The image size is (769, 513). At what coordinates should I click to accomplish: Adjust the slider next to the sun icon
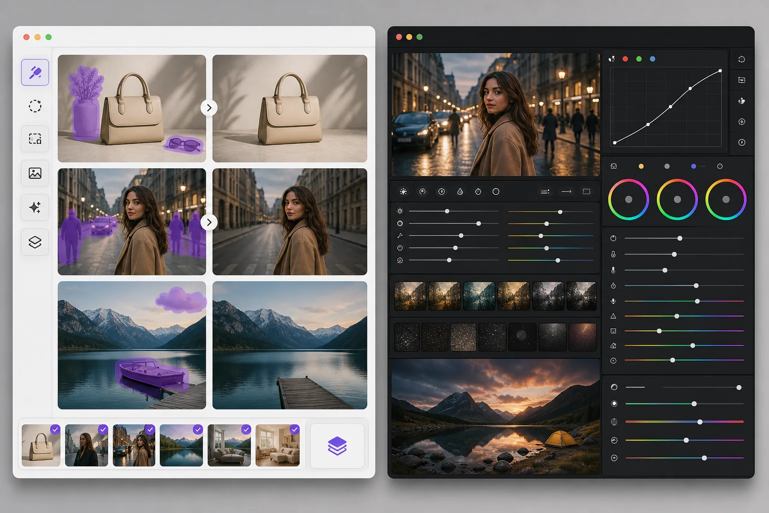(x=454, y=211)
